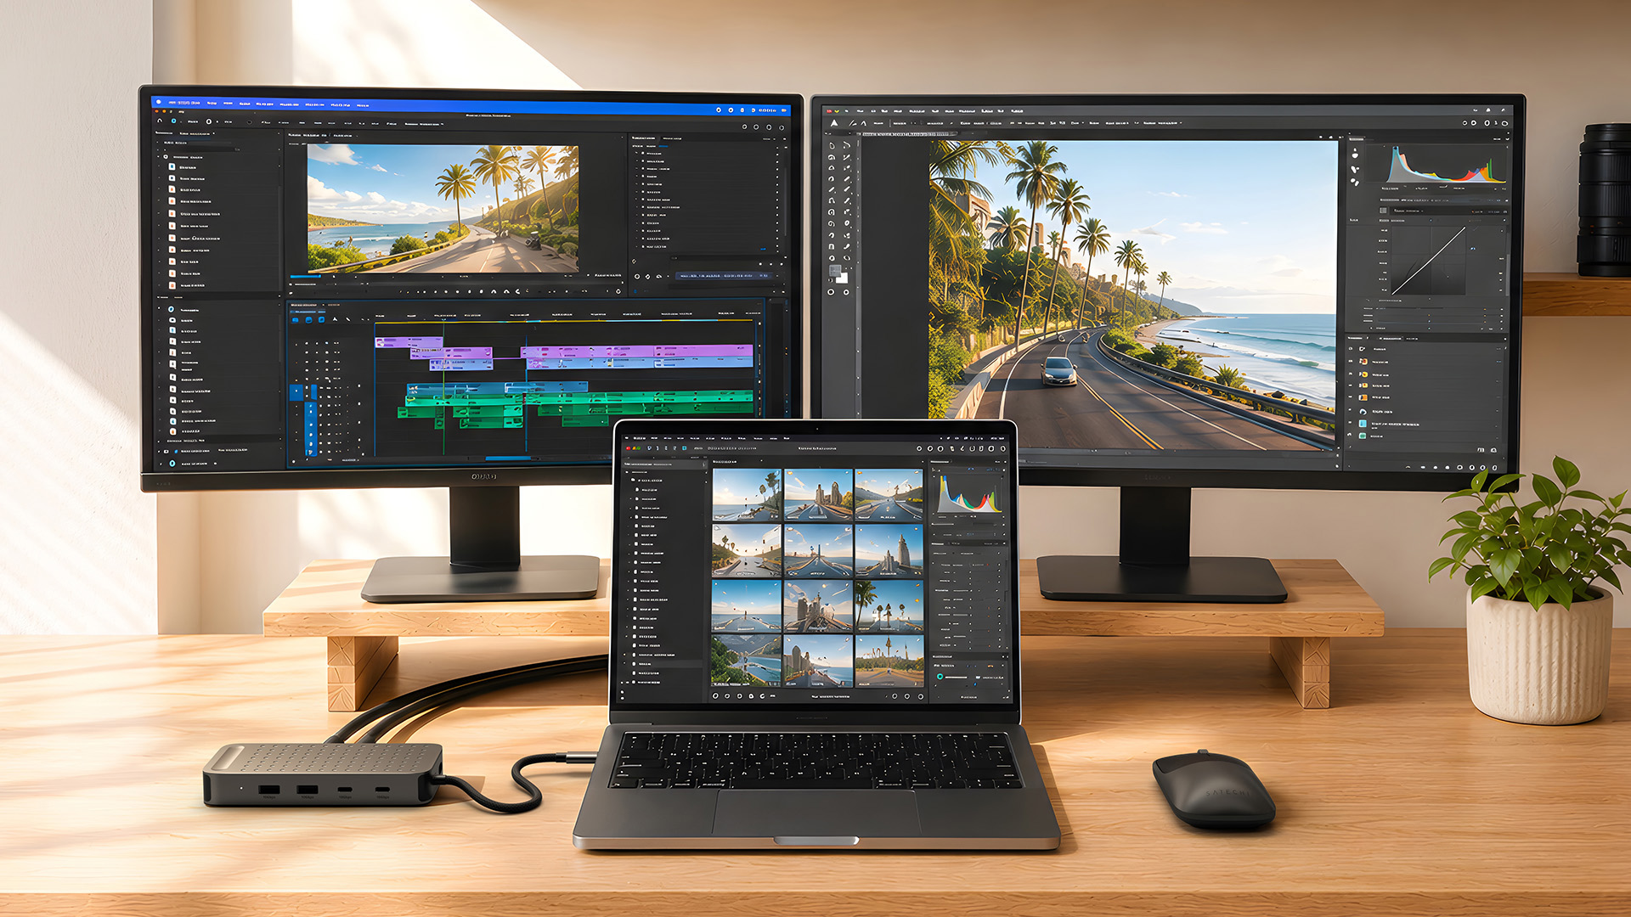The image size is (1631, 917).
Task: Select the topmost tool in the photo editor toolbox
Action: tap(832, 145)
